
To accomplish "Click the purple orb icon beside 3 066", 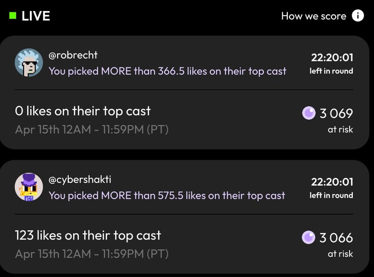I will coord(309,238).
